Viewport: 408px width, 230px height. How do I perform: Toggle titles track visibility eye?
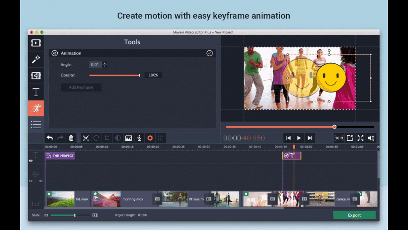point(30,161)
